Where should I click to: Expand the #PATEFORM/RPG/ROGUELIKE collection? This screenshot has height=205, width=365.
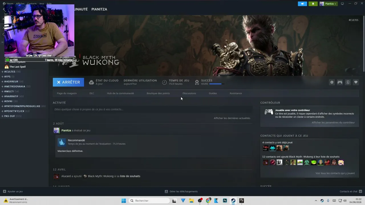point(3,106)
